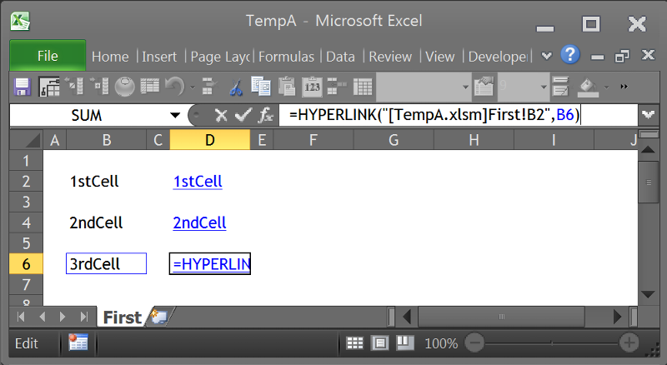Click the Select All corner triangle
The height and width of the screenshot is (365, 667).
[x=27, y=140]
